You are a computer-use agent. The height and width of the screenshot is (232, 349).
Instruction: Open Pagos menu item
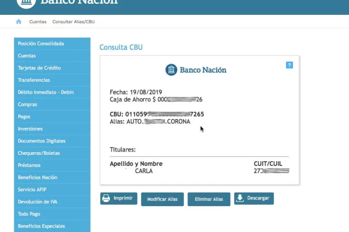52,117
